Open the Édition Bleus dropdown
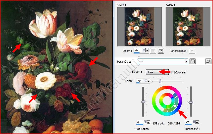The width and height of the screenshot is (213, 134). 157,72
